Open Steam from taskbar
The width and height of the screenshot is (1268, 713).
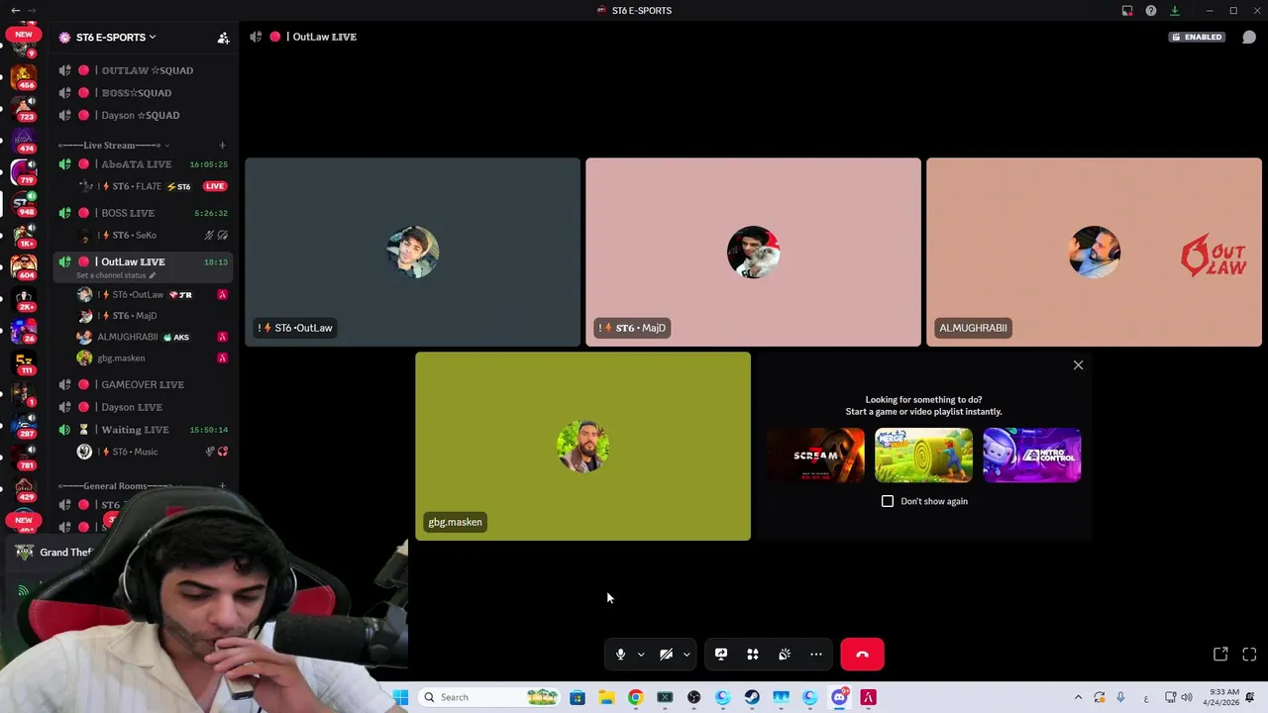coord(752,697)
